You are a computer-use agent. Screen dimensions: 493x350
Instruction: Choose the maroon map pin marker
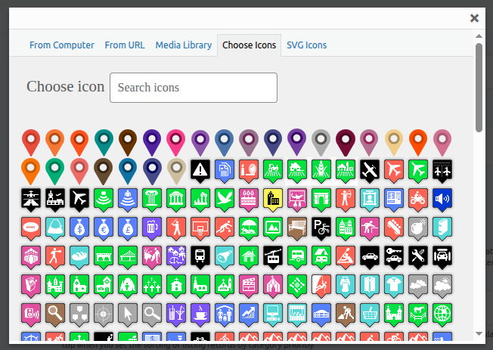[346, 143]
